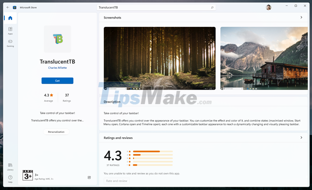312x190 pixels.
Task: Click the Personalization category tag
Action: [x=56, y=132]
